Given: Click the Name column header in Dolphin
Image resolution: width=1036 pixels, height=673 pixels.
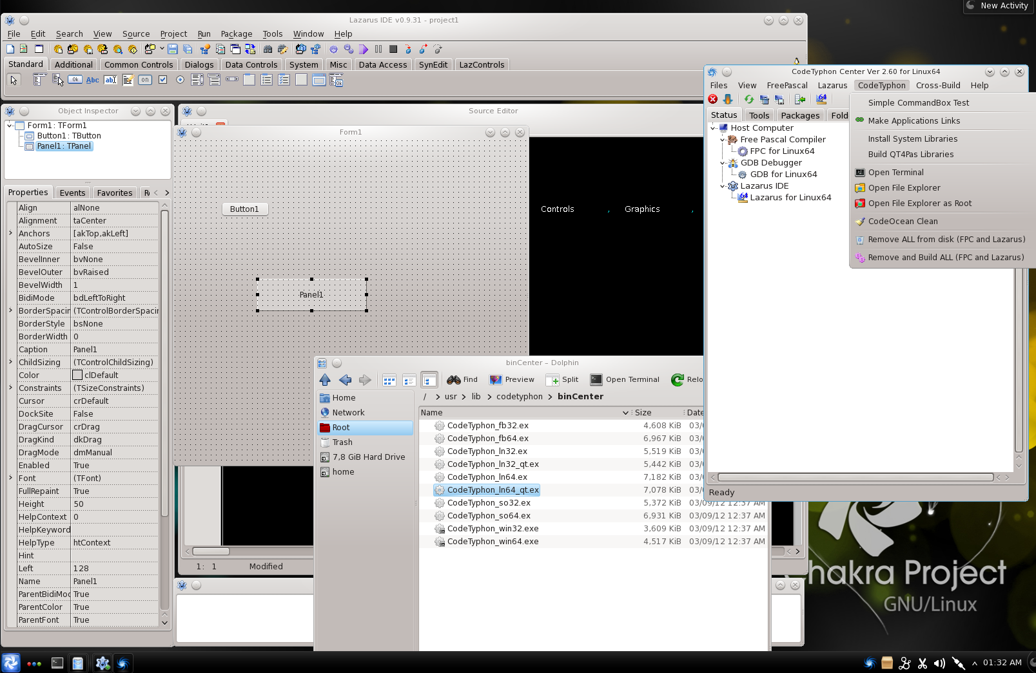Looking at the screenshot, I should [x=525, y=412].
